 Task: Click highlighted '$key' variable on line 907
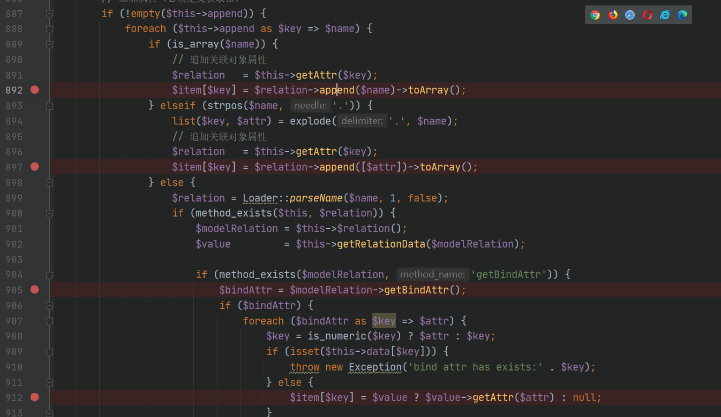coord(384,321)
